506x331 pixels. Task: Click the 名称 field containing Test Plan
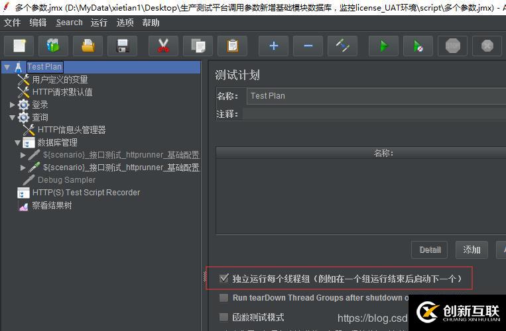[376, 96]
